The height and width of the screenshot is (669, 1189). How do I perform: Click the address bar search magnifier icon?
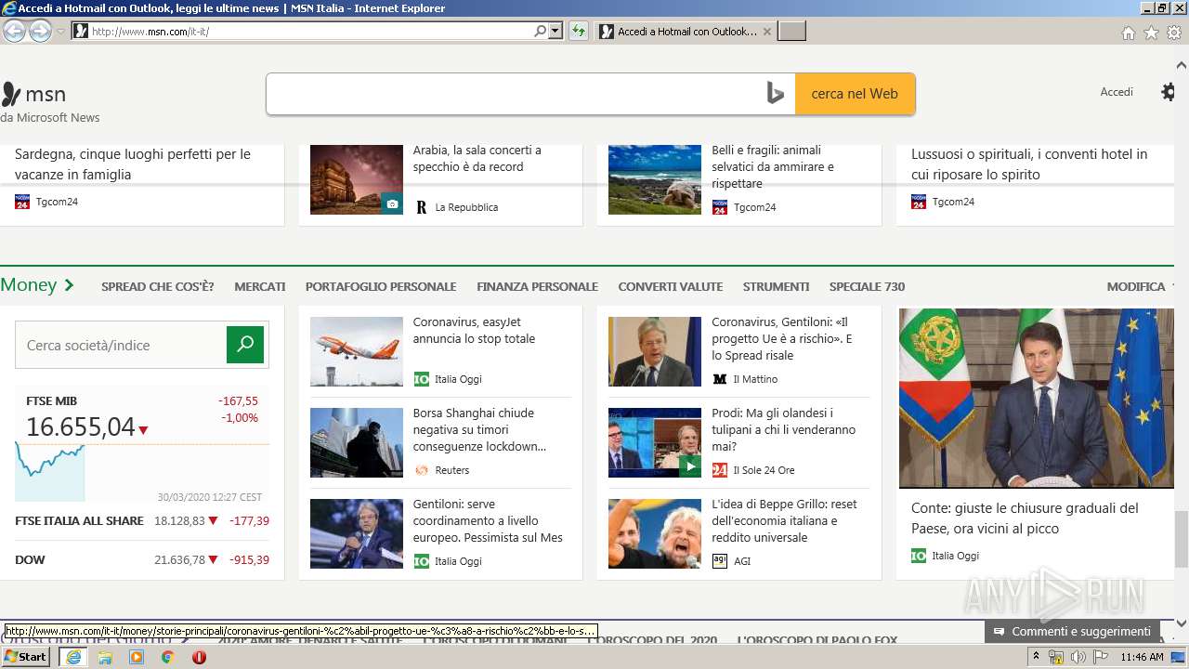click(541, 32)
